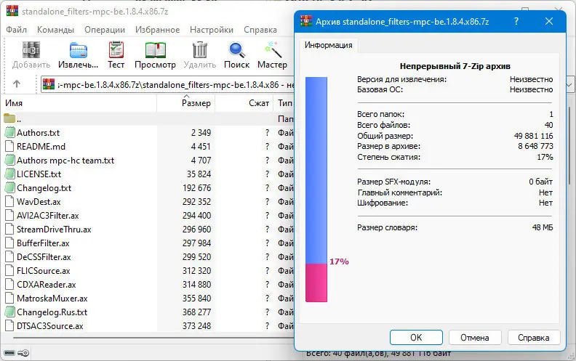Open the Избранное menu
This screenshot has width=576, height=361.
pyautogui.click(x=157, y=30)
